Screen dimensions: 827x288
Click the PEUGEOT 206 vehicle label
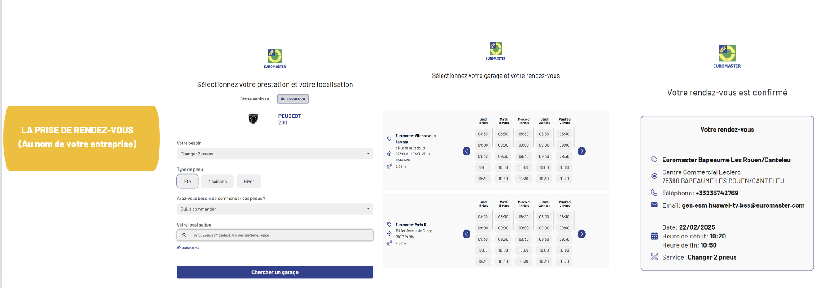pos(289,119)
